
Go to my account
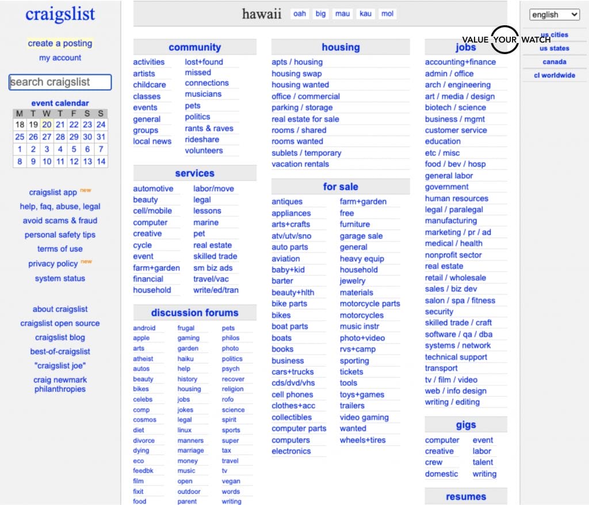[60, 58]
